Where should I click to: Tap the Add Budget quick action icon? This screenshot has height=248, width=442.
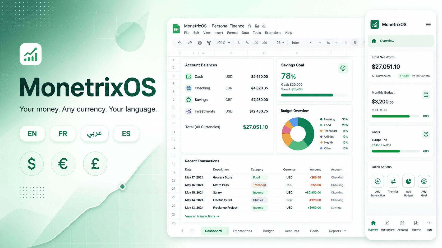pos(408,181)
